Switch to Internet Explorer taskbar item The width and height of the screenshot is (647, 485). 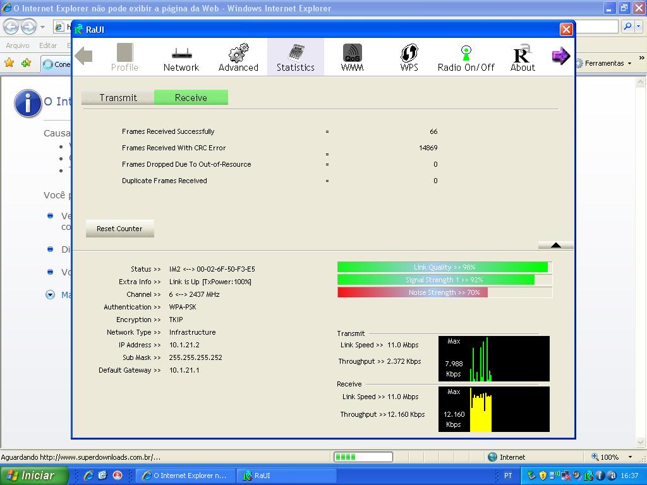[x=186, y=476]
